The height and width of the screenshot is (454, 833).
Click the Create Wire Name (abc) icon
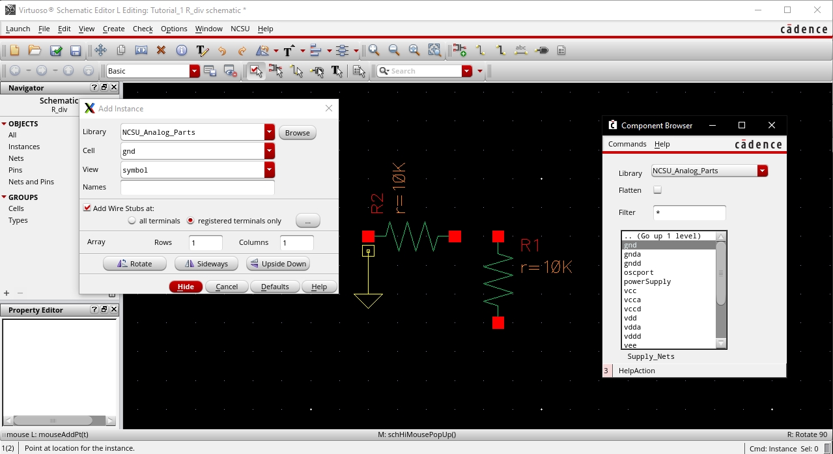[x=520, y=51]
